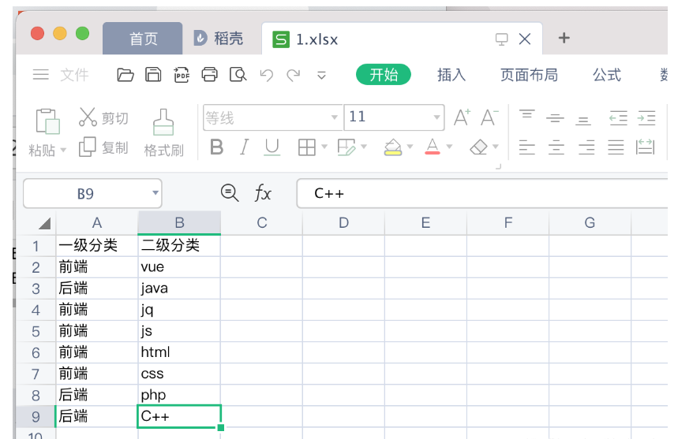The width and height of the screenshot is (678, 439).
Task: Align cell content to top
Action: click(x=526, y=117)
